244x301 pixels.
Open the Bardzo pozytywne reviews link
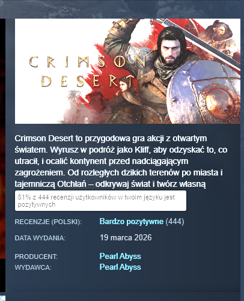pyautogui.click(x=132, y=222)
